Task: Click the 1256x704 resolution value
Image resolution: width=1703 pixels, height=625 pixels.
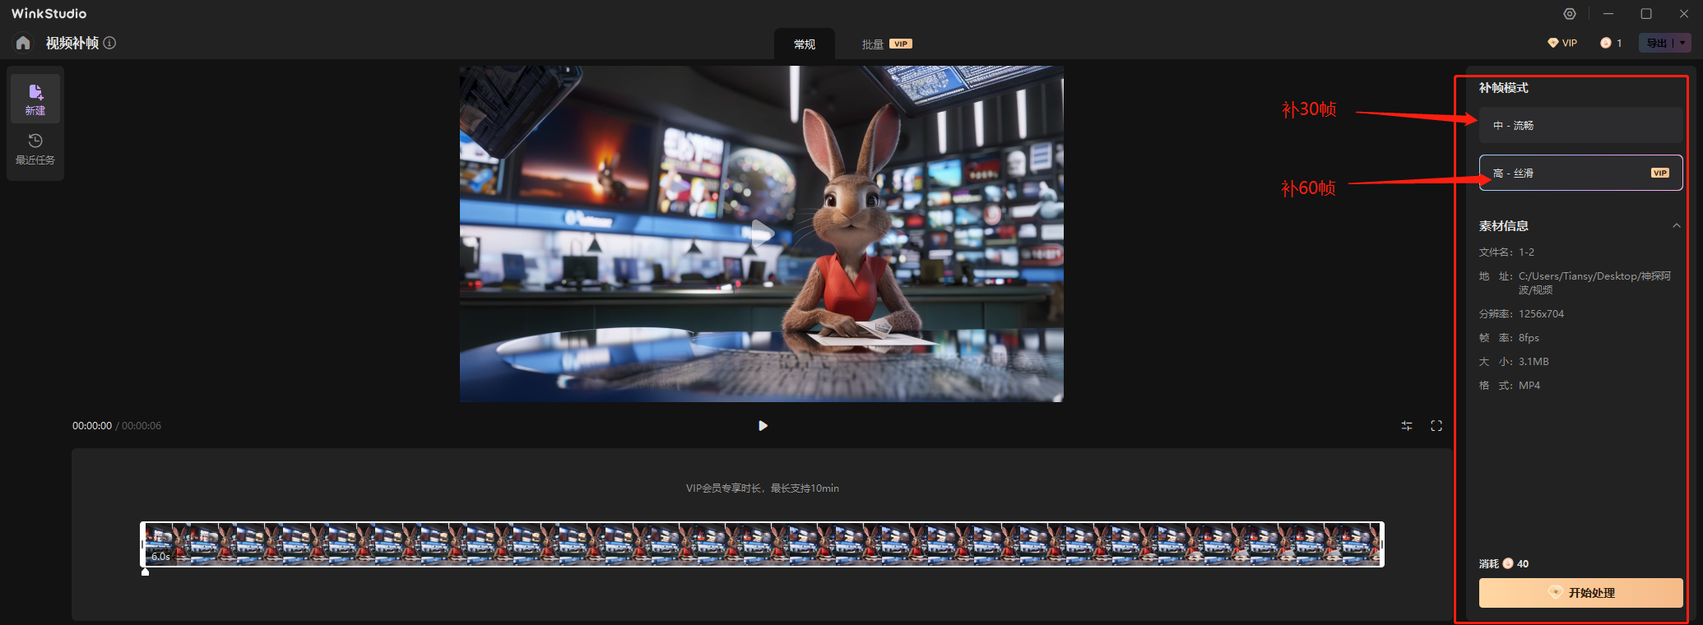Action: [x=1541, y=314]
